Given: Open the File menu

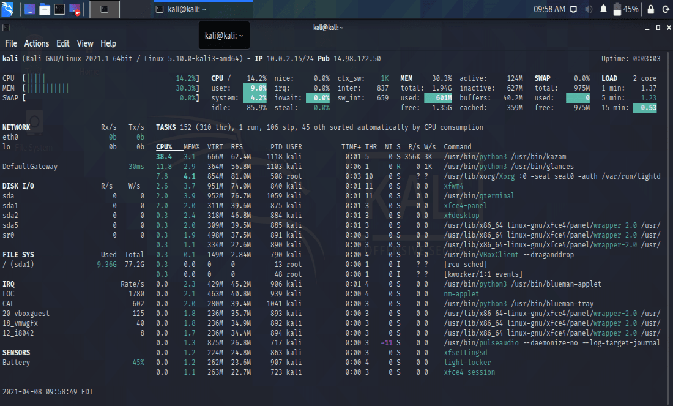Looking at the screenshot, I should tap(11, 43).
